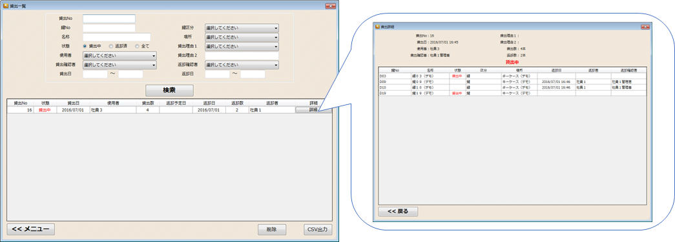Close the 貸出詳細 window

(x=645, y=26)
